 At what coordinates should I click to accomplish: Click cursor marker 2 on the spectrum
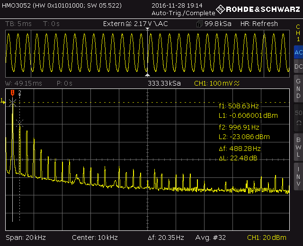pos(20,93)
